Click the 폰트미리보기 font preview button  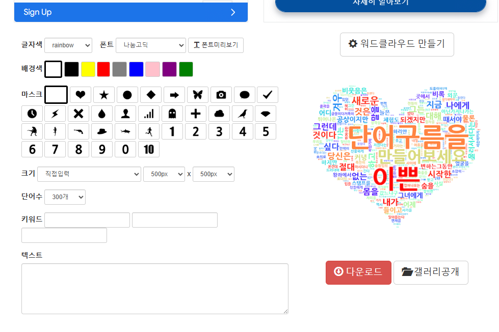click(216, 45)
